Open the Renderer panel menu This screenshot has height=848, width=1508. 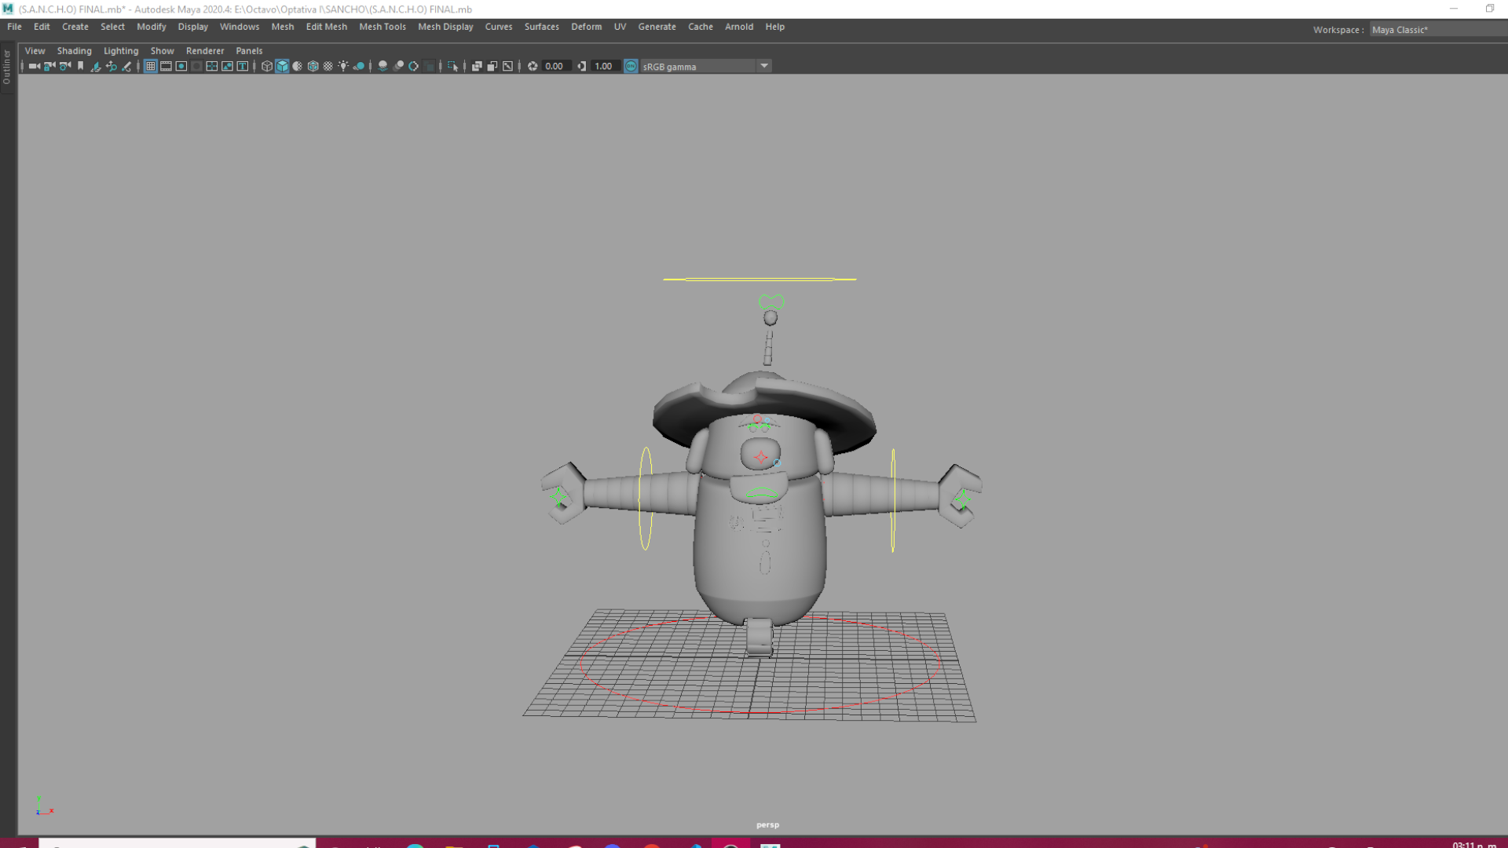204,51
